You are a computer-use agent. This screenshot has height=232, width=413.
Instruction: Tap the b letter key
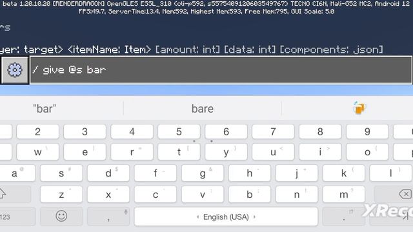[250, 195]
